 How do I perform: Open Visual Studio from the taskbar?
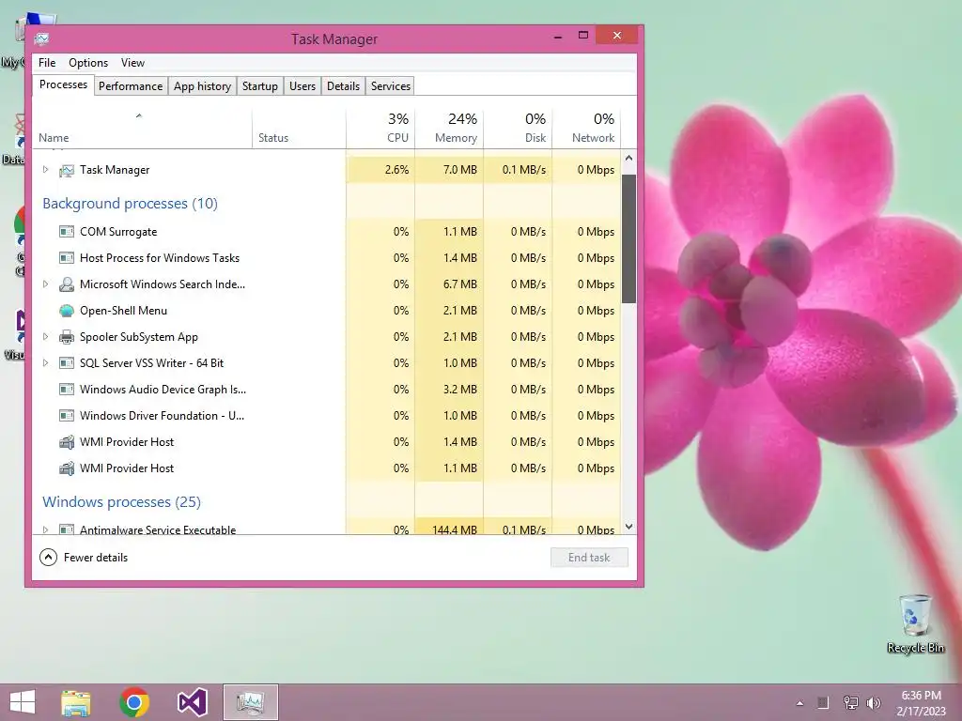pyautogui.click(x=192, y=702)
